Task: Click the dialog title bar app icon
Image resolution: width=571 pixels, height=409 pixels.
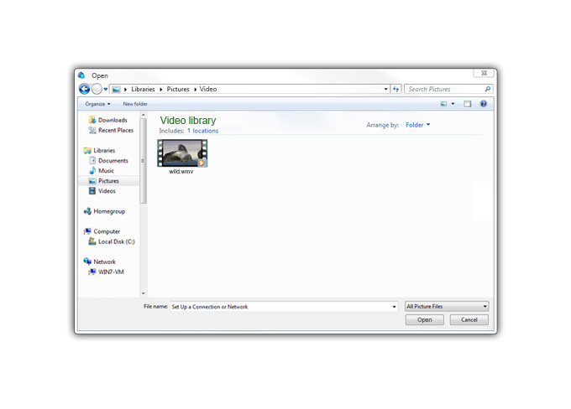Action: pyautogui.click(x=81, y=75)
